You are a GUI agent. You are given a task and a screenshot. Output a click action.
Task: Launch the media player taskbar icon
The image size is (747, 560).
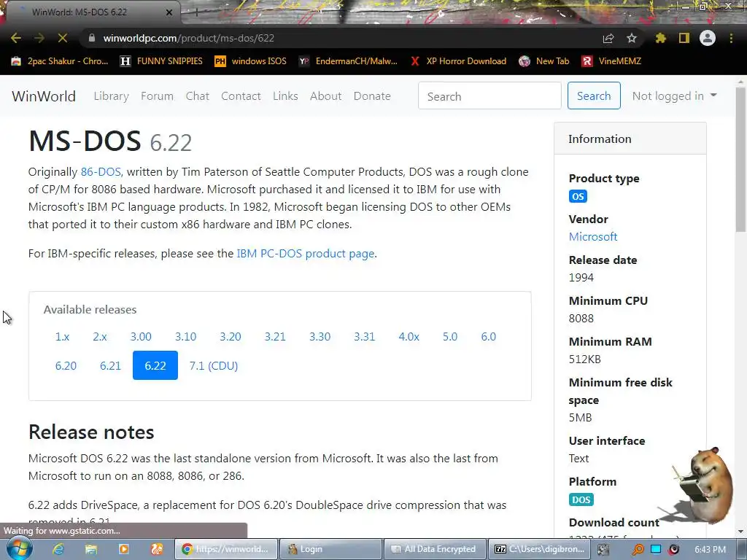pos(123,549)
